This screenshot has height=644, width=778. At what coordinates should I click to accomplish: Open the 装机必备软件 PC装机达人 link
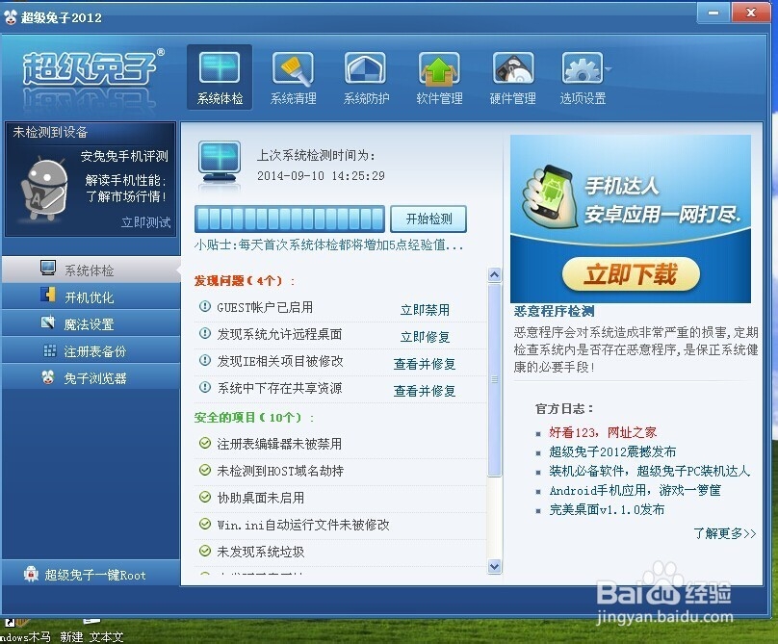[x=649, y=471]
